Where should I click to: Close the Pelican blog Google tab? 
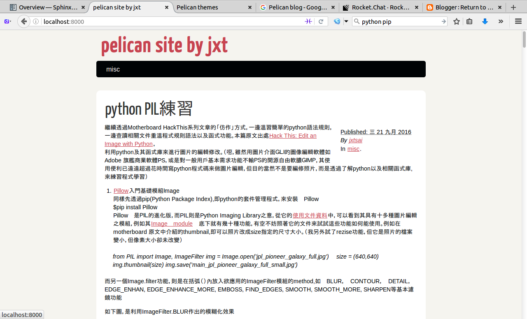333,7
